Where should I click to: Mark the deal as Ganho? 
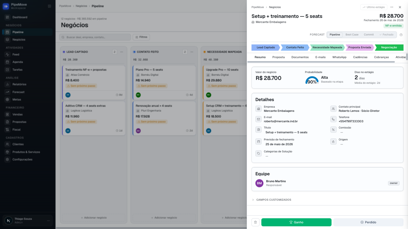[x=296, y=222]
